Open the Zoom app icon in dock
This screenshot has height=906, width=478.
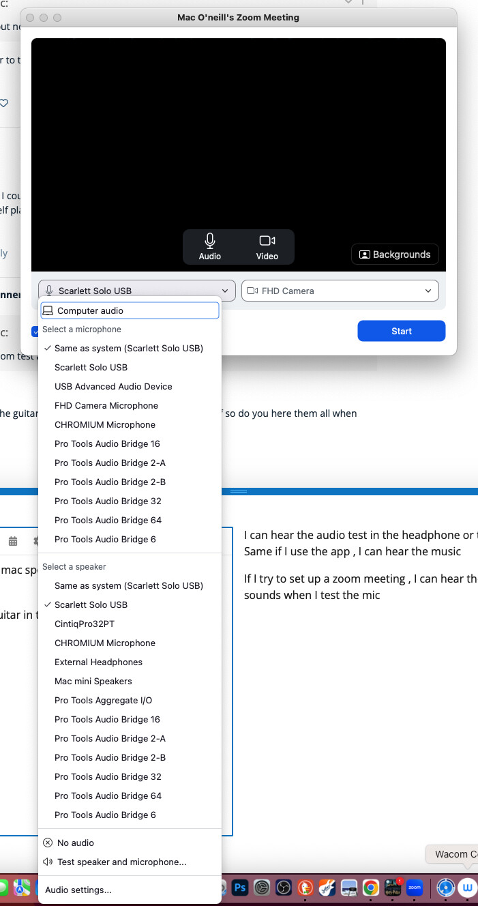click(414, 888)
